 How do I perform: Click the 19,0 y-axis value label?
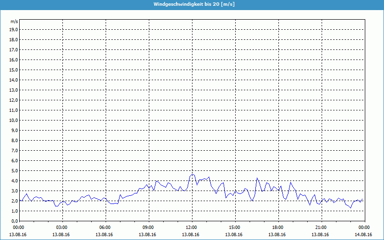(x=13, y=30)
